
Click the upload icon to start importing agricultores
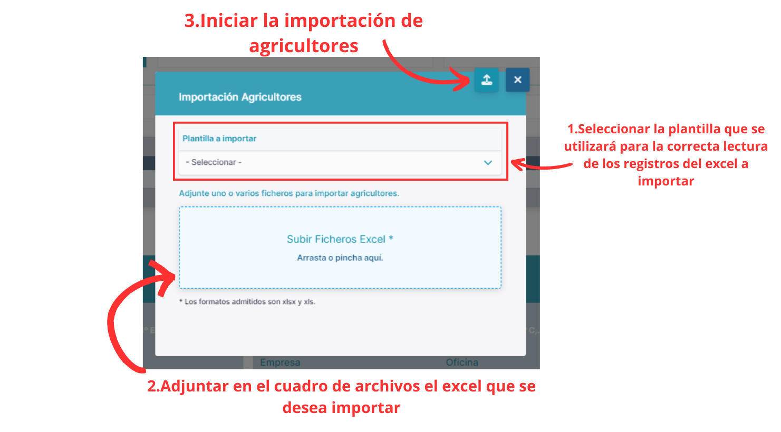click(x=486, y=80)
